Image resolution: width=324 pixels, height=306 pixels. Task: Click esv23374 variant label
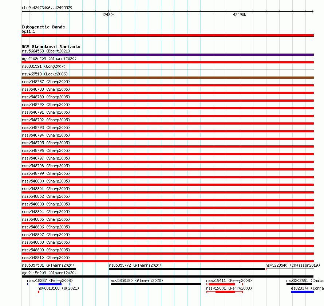(x=308, y=288)
